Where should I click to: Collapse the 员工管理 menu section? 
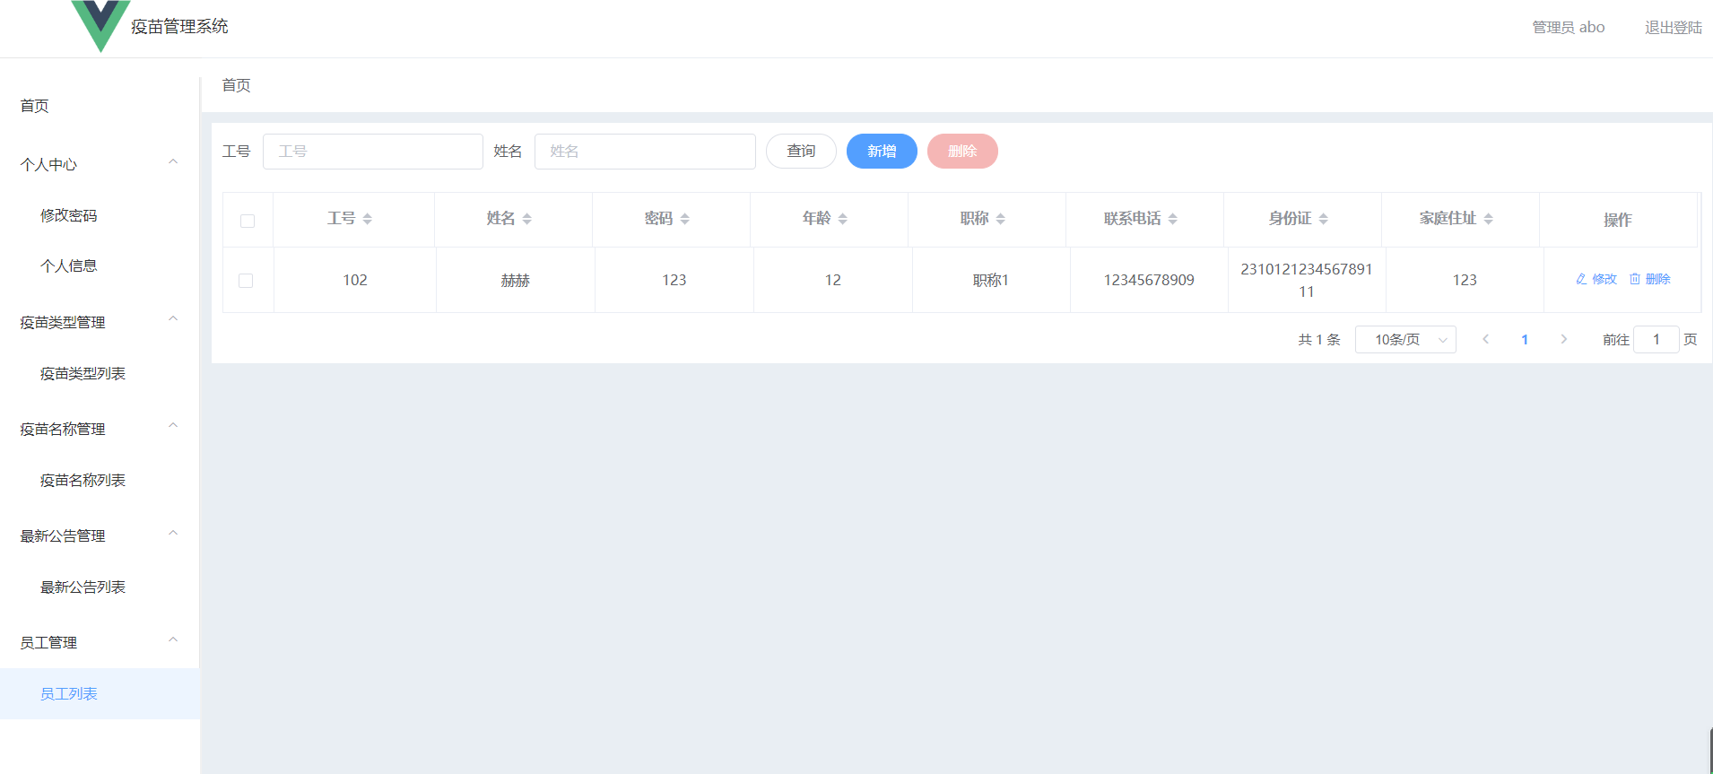point(174,640)
